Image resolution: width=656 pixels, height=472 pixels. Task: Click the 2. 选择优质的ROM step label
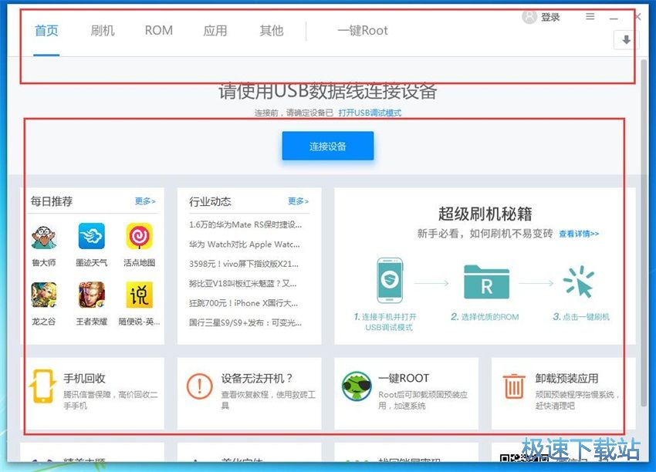(x=485, y=317)
